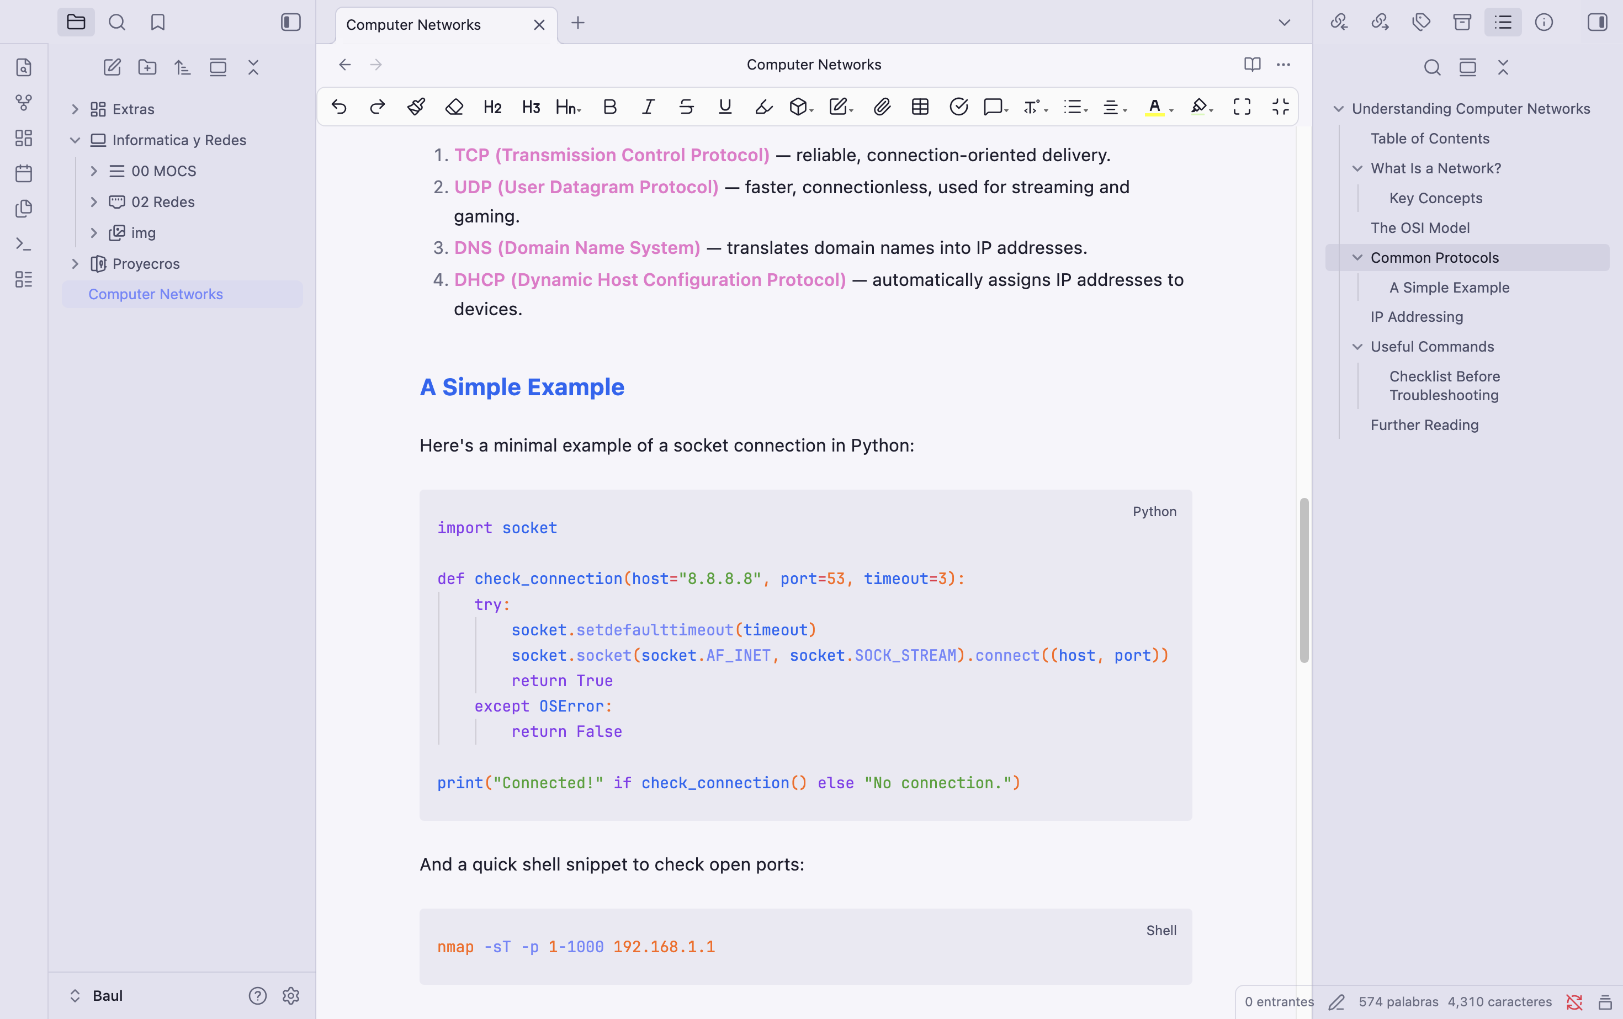Click the editor vertical scrollbar thumb

[x=1303, y=580]
